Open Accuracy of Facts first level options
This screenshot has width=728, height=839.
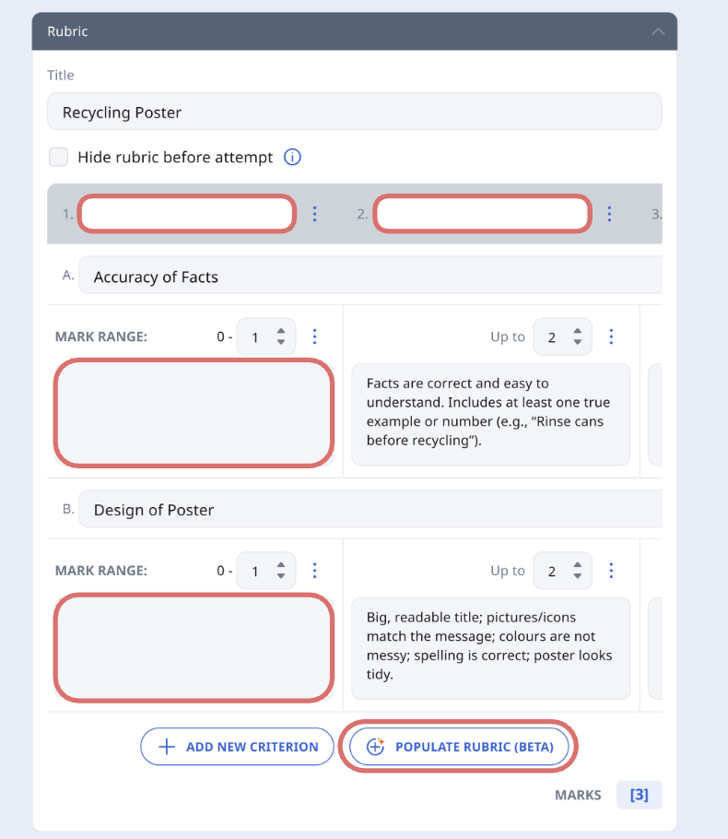315,337
